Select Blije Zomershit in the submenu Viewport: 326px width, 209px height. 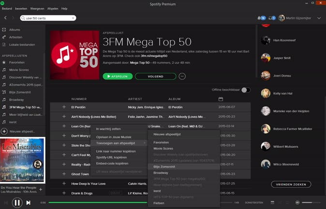click(x=164, y=167)
